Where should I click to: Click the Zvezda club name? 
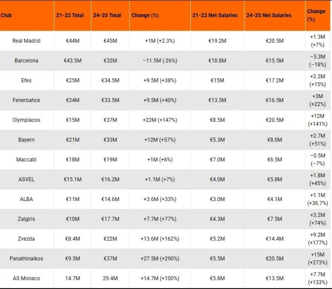(26, 239)
